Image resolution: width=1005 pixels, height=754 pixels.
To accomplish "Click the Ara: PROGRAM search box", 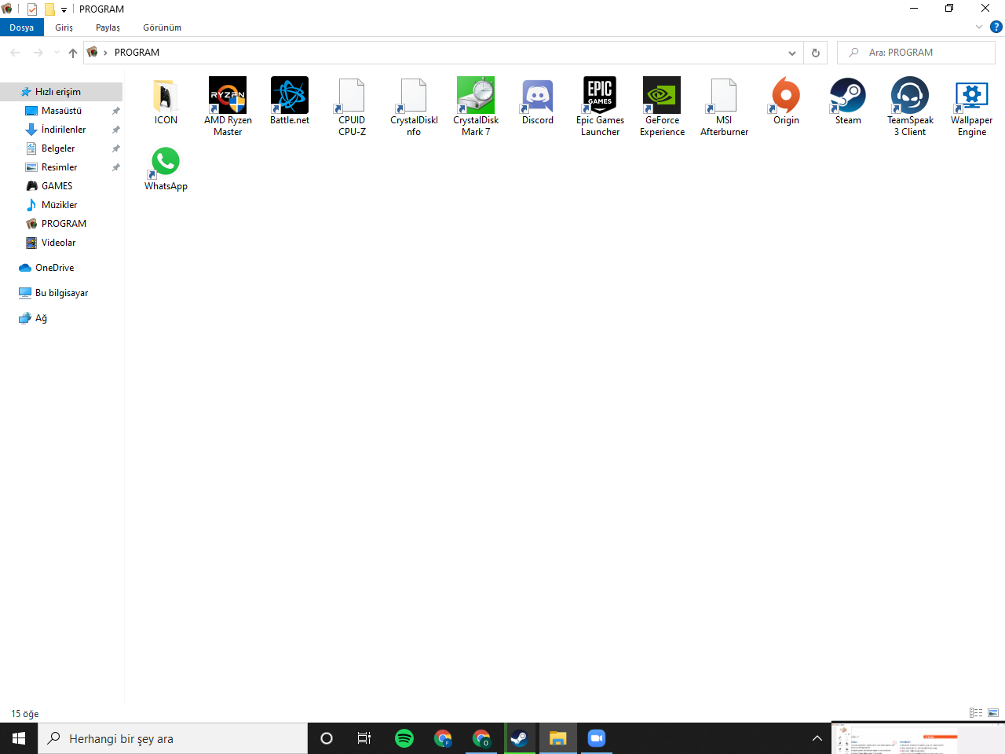I will pos(916,53).
